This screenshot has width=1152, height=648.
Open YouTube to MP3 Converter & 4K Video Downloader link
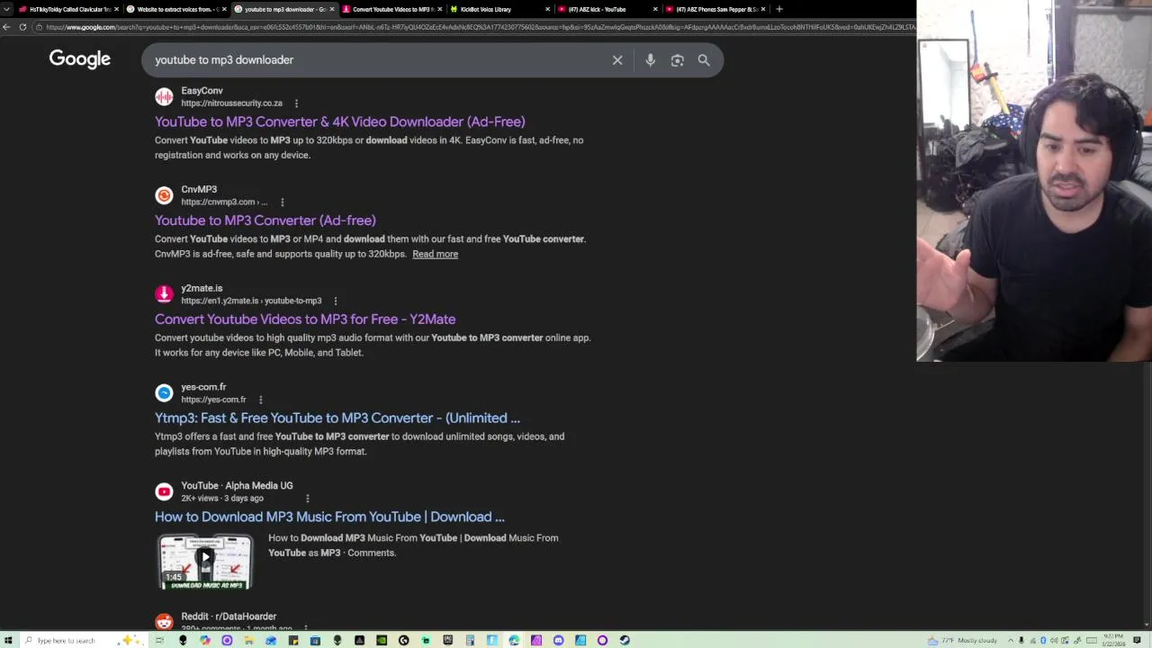339,121
